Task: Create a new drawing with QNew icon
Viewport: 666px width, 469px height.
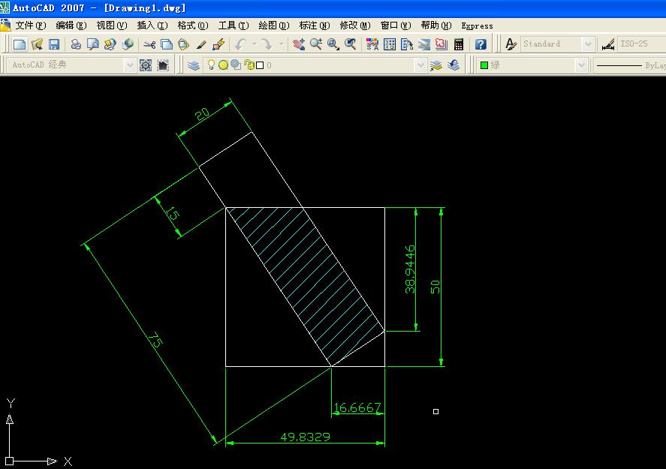Action: click(20, 44)
